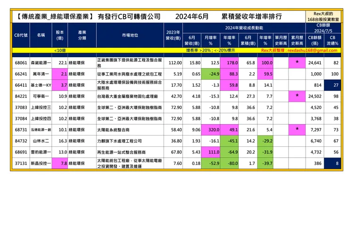Select 24,502 CB balance value
This screenshot has height=247, width=349.
pyautogui.click(x=315, y=96)
